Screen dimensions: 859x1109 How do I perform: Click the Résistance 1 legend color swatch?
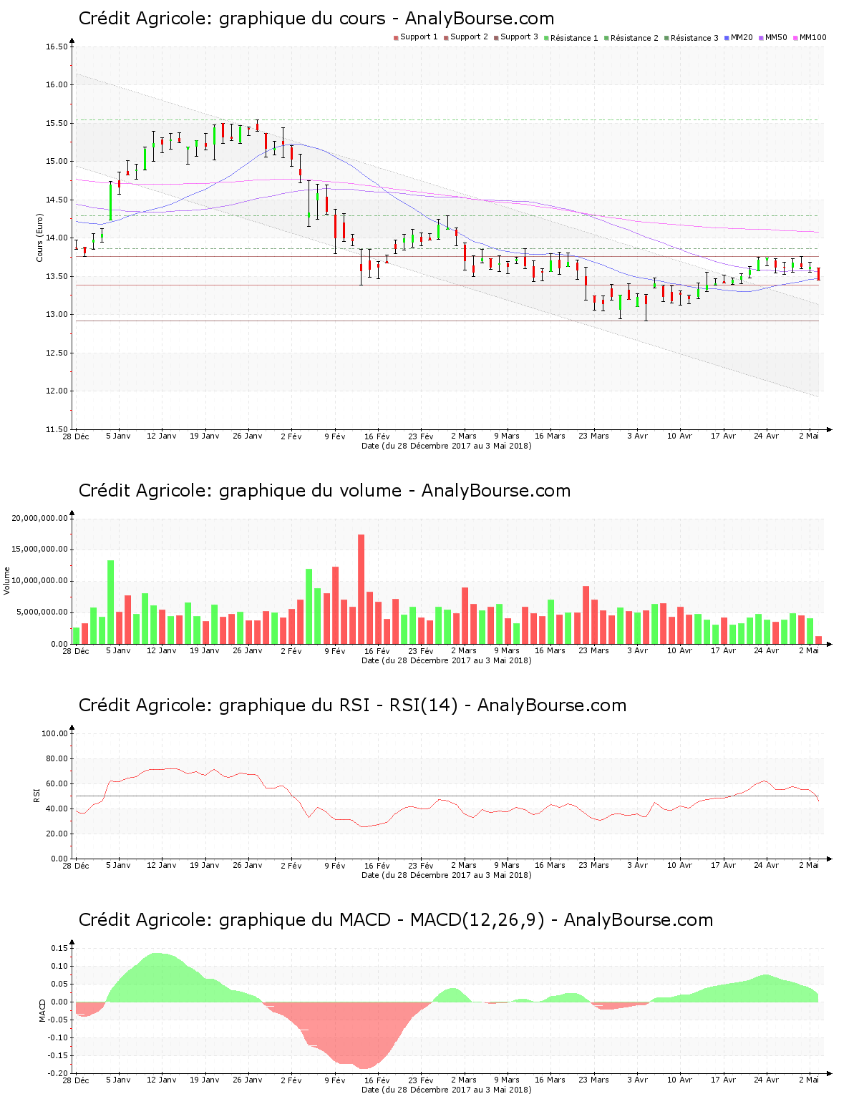(546, 37)
